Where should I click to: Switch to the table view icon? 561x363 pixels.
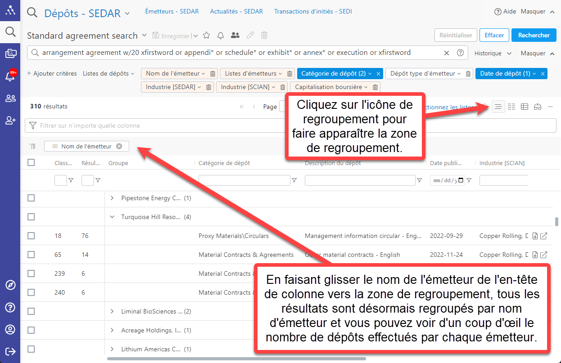525,107
